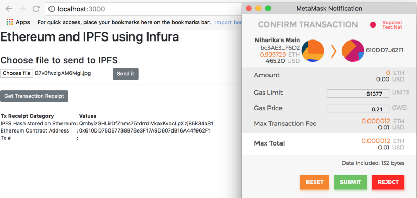Click the Gas Price input field
Image resolution: width=417 pixels, height=198 pixels.
tap(358, 109)
